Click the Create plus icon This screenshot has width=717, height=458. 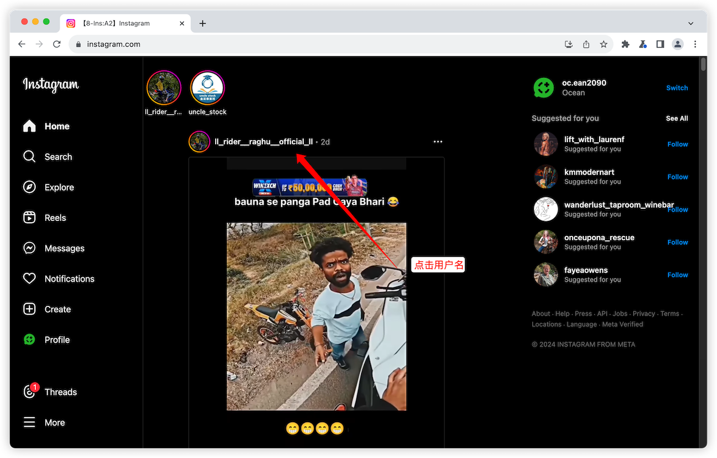pos(29,309)
